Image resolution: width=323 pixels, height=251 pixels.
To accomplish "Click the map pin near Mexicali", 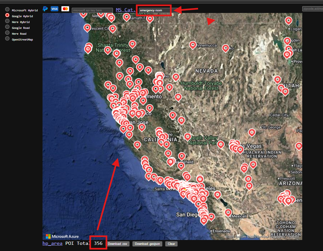I will coord(229,212).
